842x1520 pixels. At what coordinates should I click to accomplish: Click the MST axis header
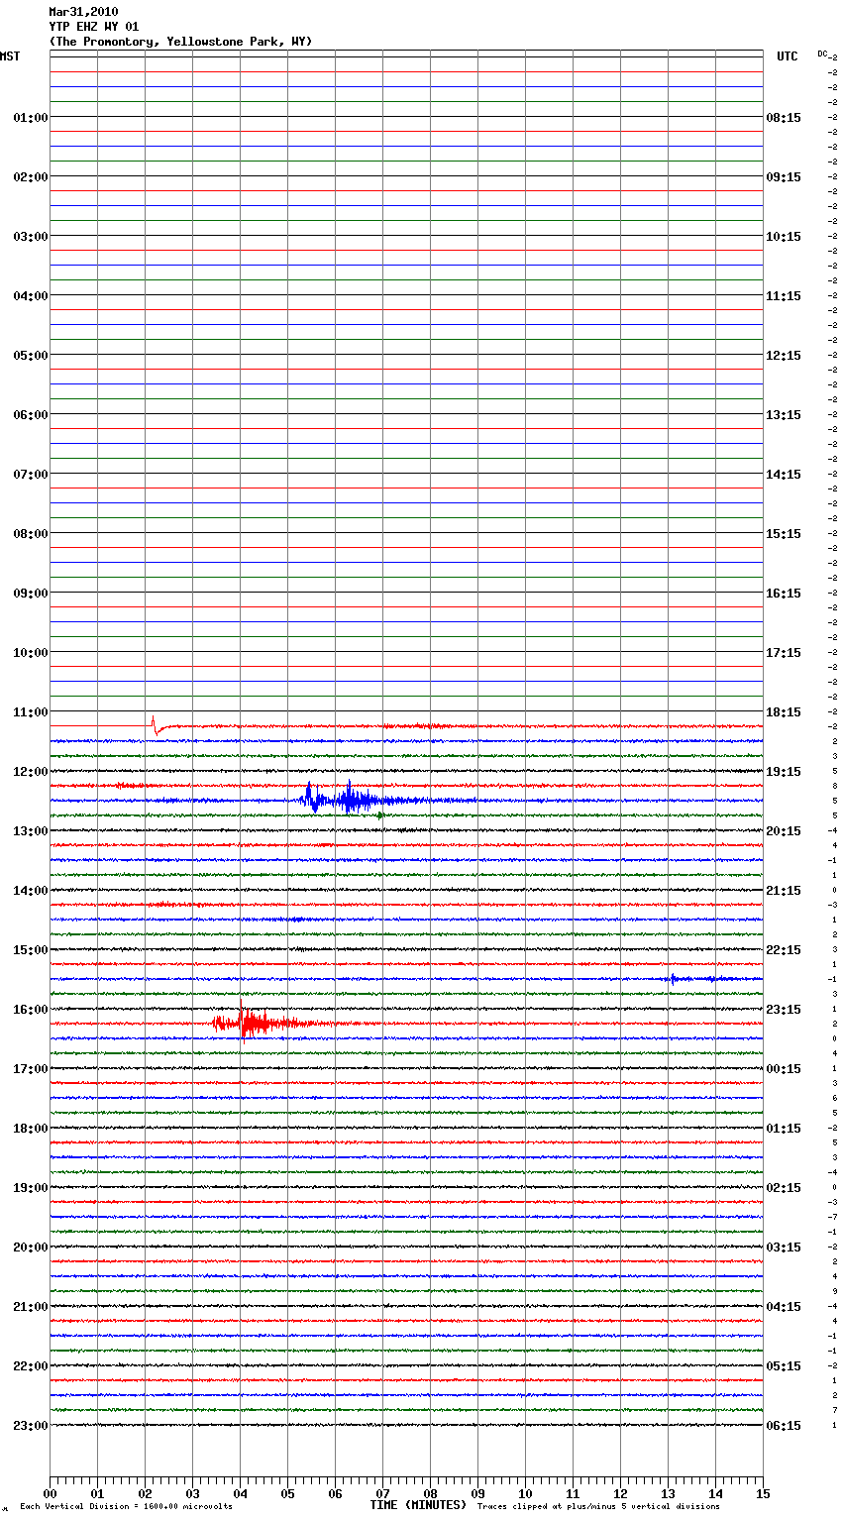tap(10, 56)
